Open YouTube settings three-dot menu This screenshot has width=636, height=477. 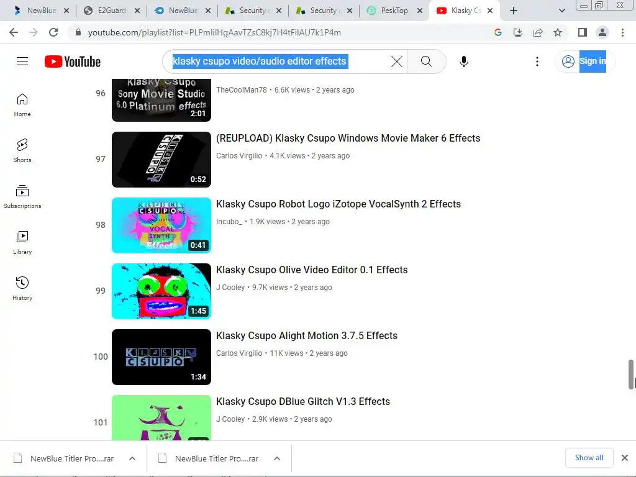coord(537,61)
